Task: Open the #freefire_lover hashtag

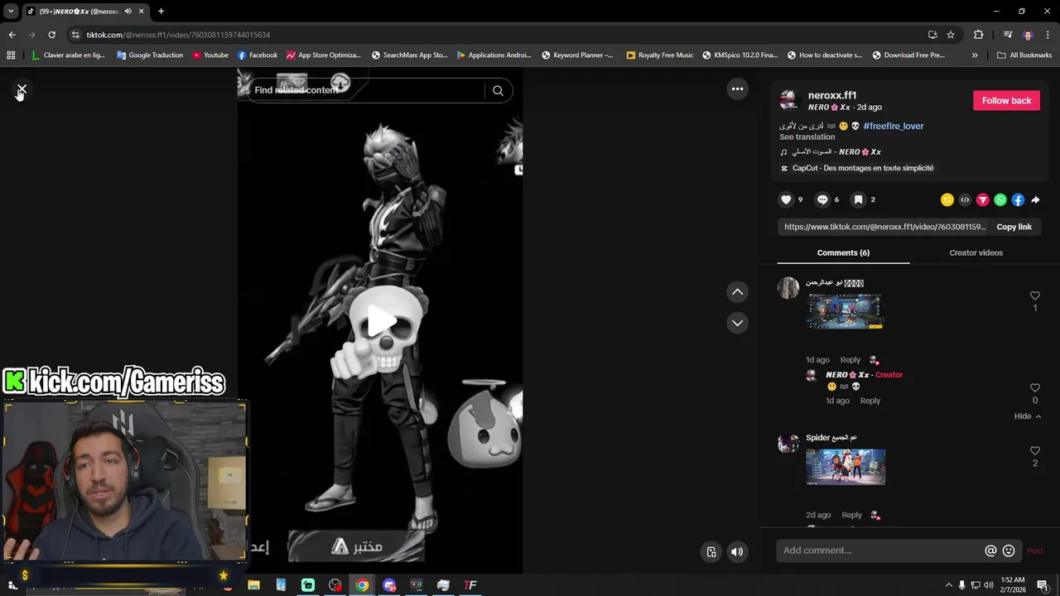Action: pyautogui.click(x=894, y=126)
